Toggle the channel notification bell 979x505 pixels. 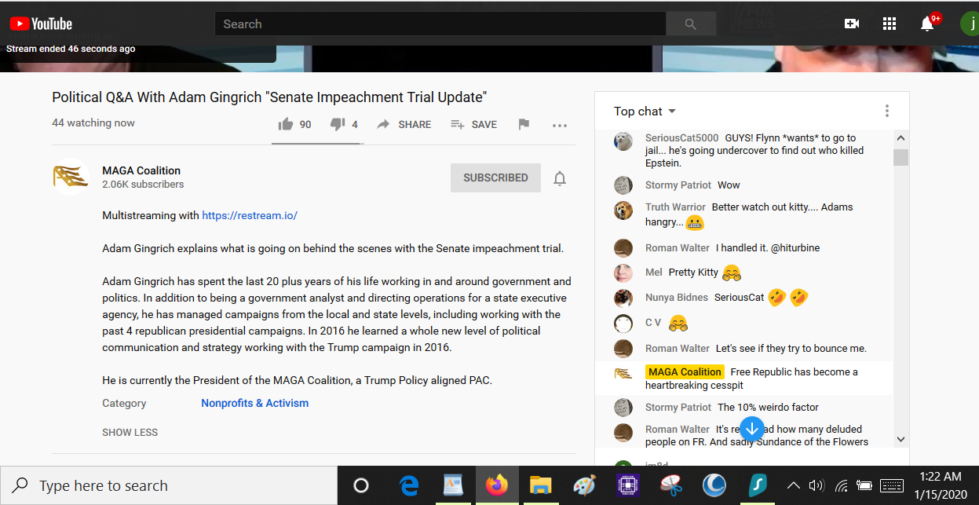click(560, 178)
